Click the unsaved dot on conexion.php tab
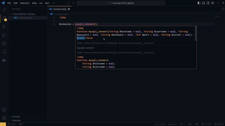This screenshot has width=225, height=126. tap(69, 9)
